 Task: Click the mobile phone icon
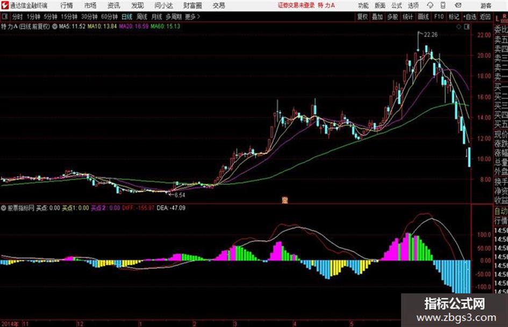click(443, 5)
